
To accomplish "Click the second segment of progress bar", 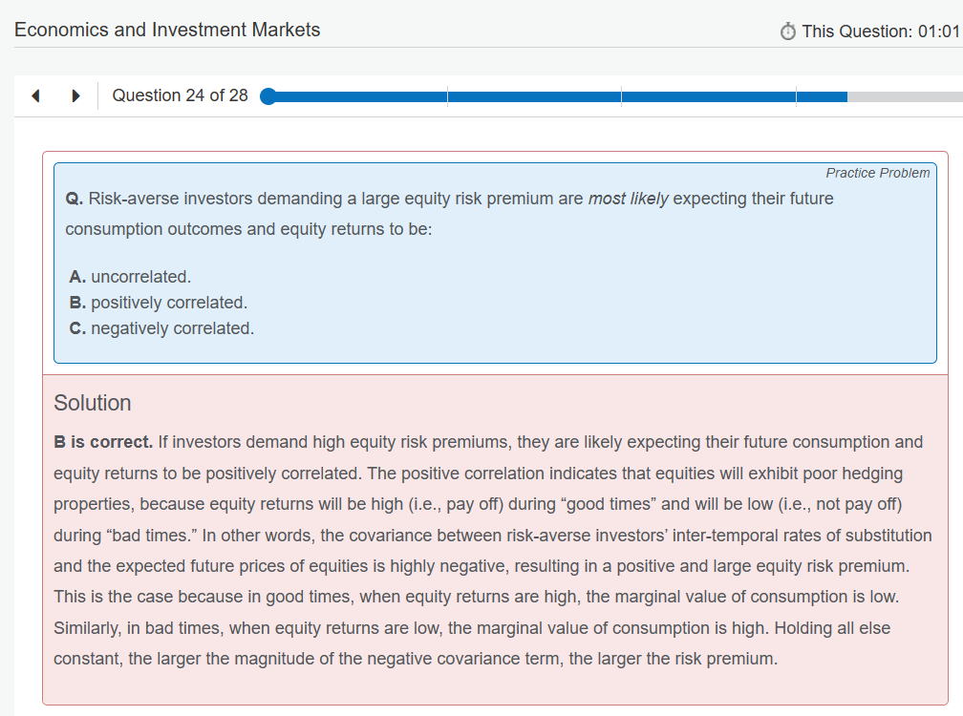I will pyautogui.click(x=533, y=96).
